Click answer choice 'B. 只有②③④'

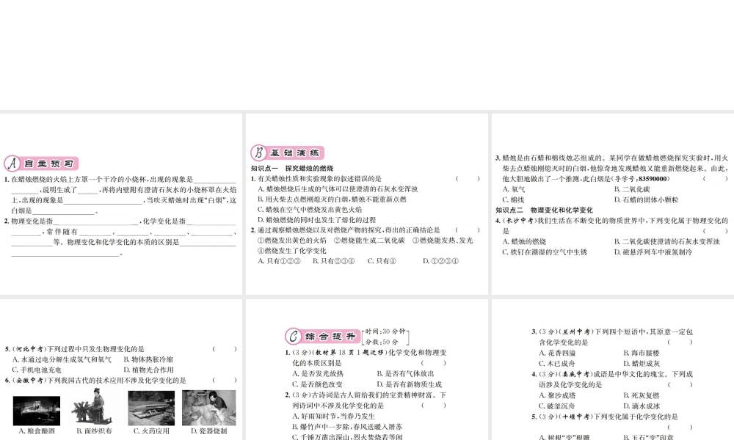point(334,261)
